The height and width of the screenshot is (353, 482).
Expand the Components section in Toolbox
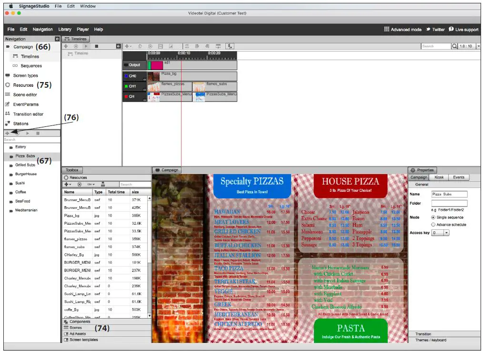(107, 322)
